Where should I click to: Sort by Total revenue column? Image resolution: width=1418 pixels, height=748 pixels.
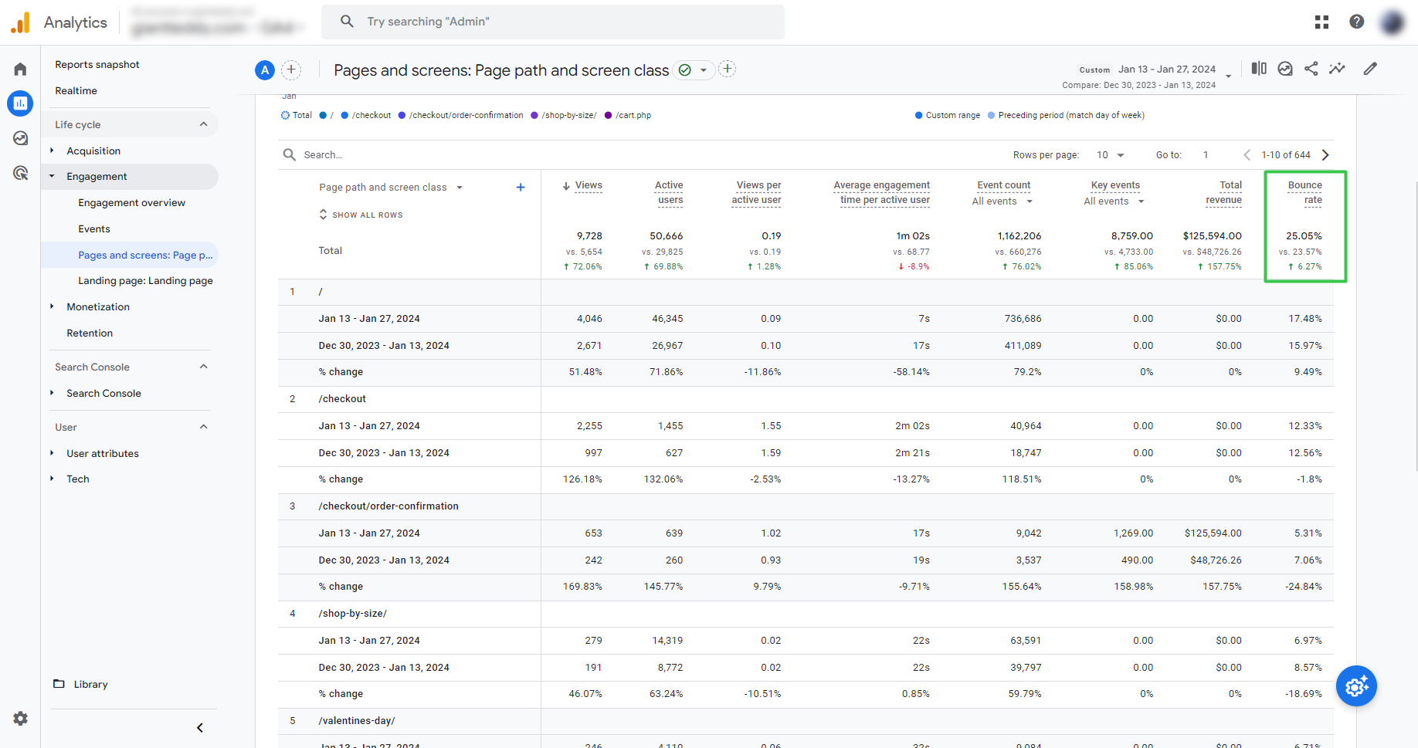click(1224, 192)
